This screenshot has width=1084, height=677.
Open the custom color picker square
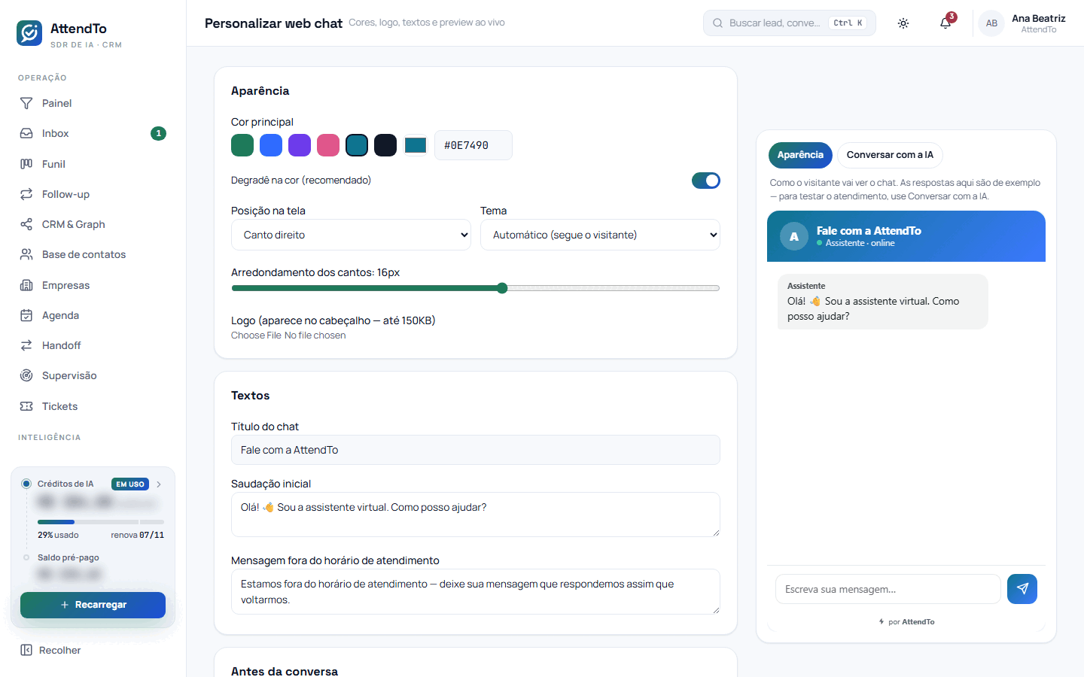click(416, 145)
